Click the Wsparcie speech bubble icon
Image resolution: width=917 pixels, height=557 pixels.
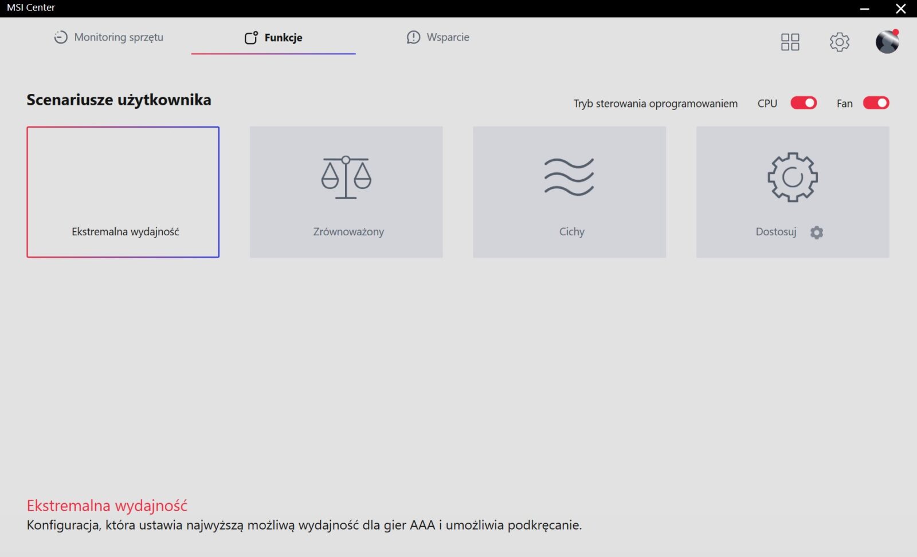tap(413, 37)
